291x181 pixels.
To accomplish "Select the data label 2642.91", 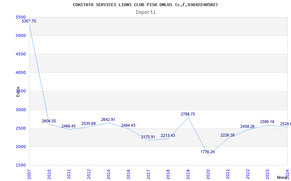I will pos(108,120).
